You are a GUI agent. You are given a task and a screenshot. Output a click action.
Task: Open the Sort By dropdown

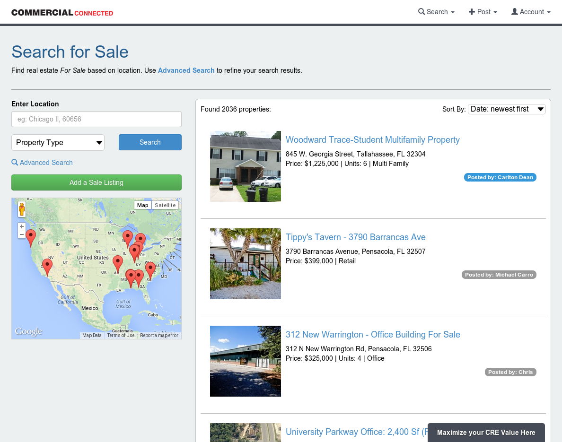(x=507, y=109)
